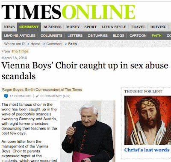Open the News section tab
171x162 pixels.
[9, 27]
